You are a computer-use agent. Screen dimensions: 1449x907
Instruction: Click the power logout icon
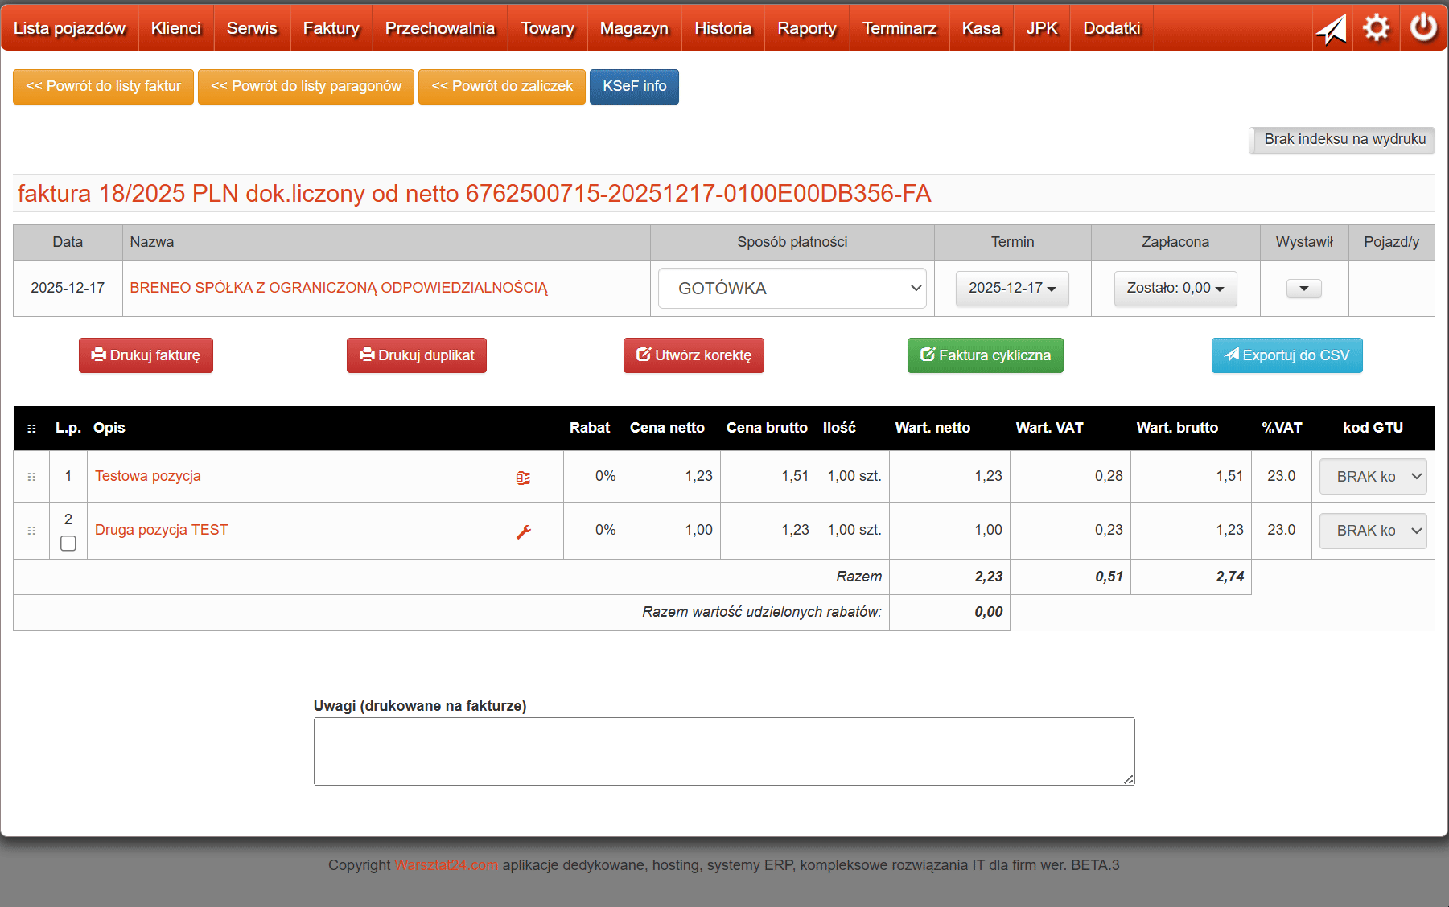[1423, 28]
